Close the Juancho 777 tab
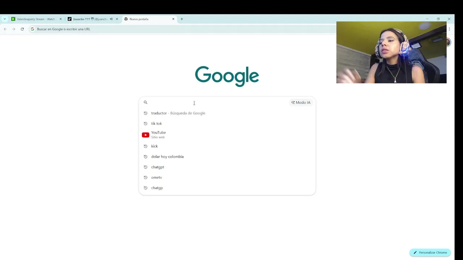Screen dimensions: 463x260 click(x=117, y=19)
